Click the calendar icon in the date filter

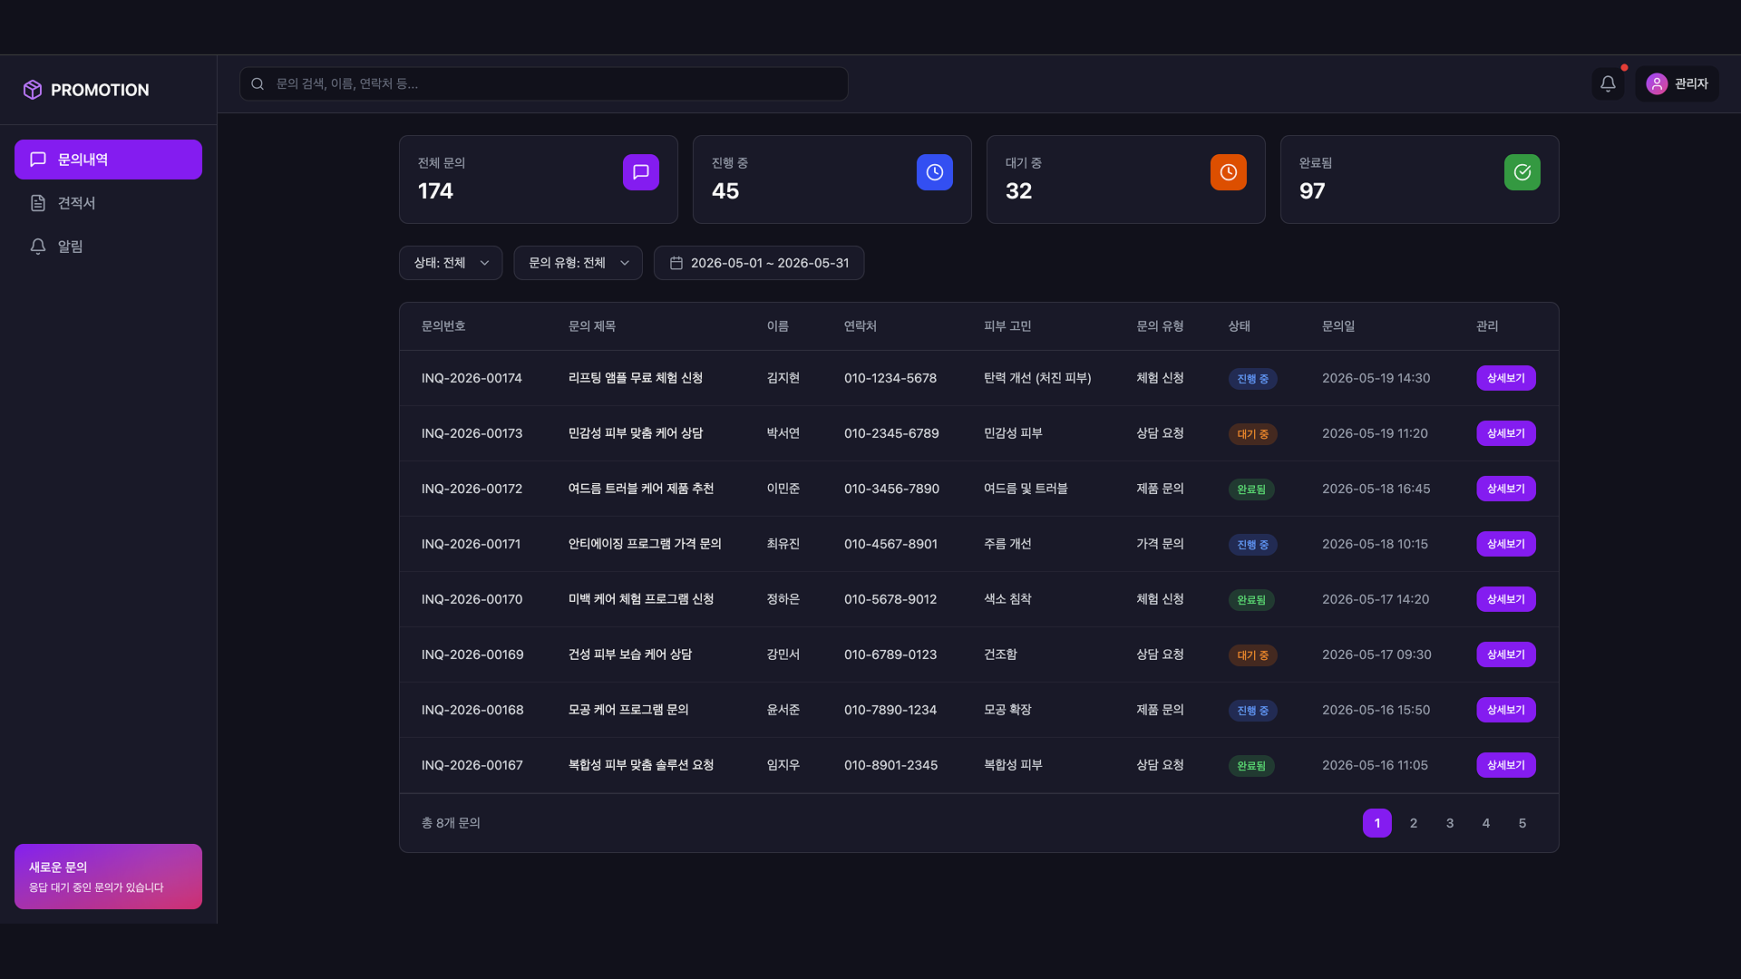pos(676,263)
